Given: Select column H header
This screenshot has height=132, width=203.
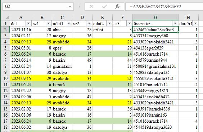Looking at the screenshot, I should point(188,17).
